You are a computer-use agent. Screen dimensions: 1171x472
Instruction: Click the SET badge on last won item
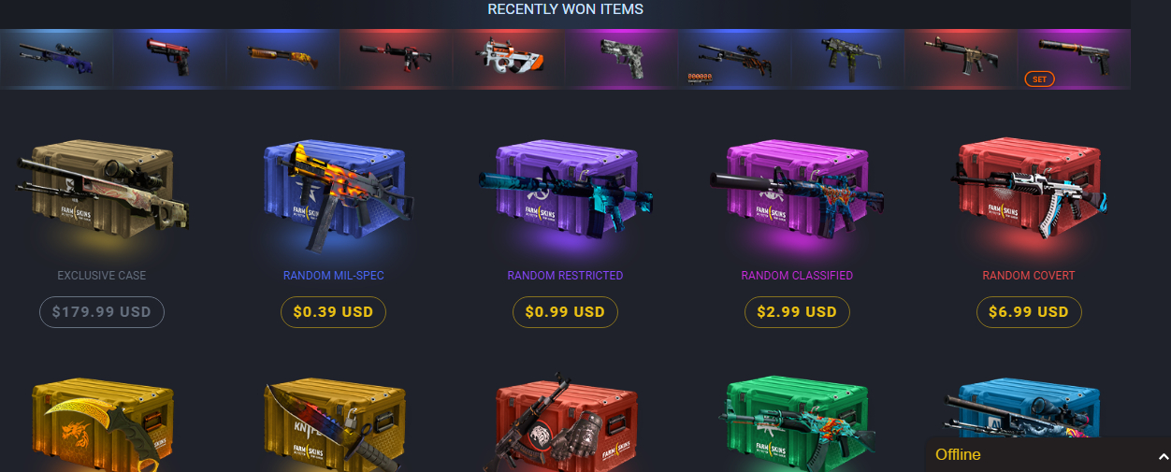pyautogui.click(x=1038, y=79)
